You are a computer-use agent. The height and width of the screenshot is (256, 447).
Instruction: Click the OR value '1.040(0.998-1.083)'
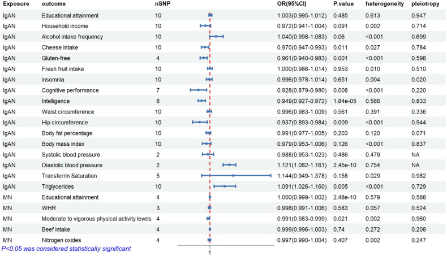302,37
